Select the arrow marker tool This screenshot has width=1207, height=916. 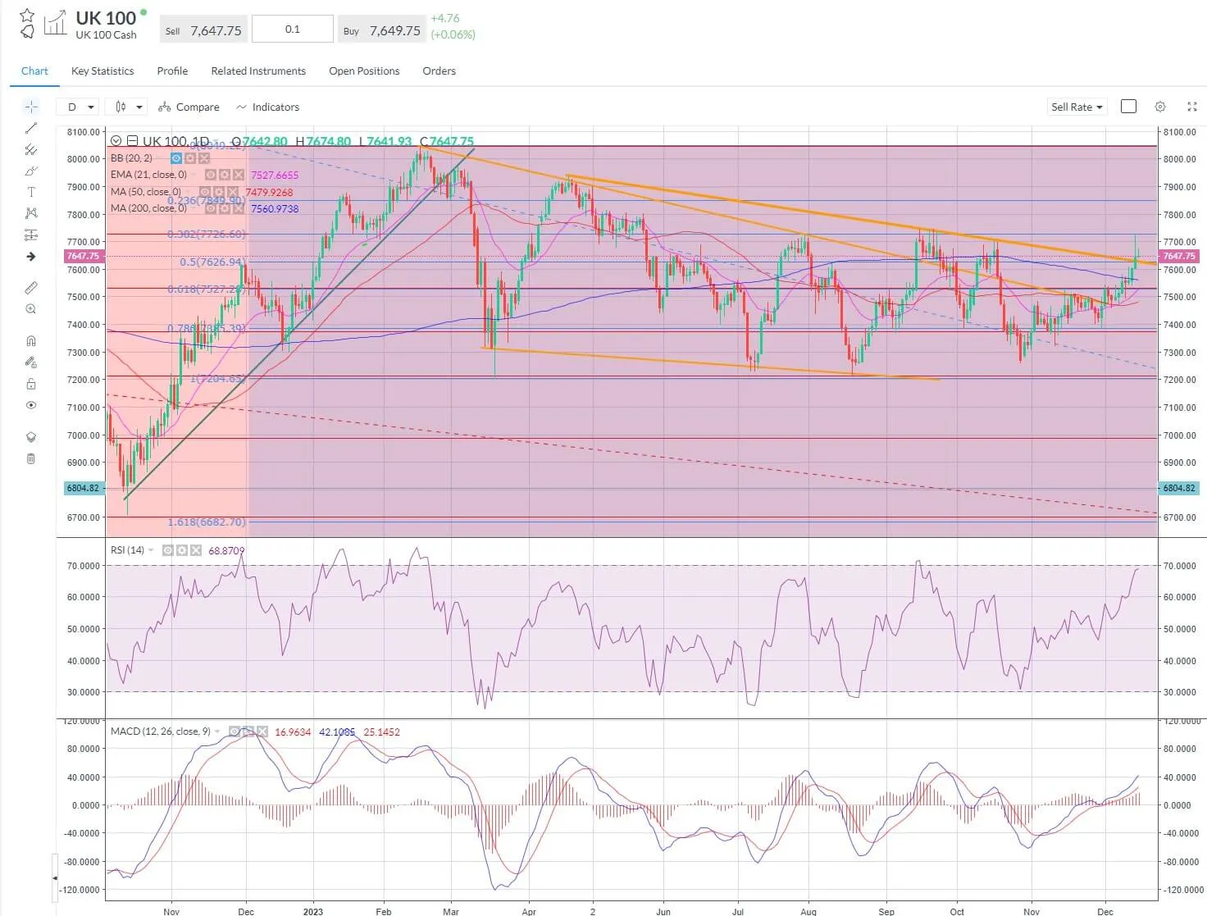tap(31, 257)
